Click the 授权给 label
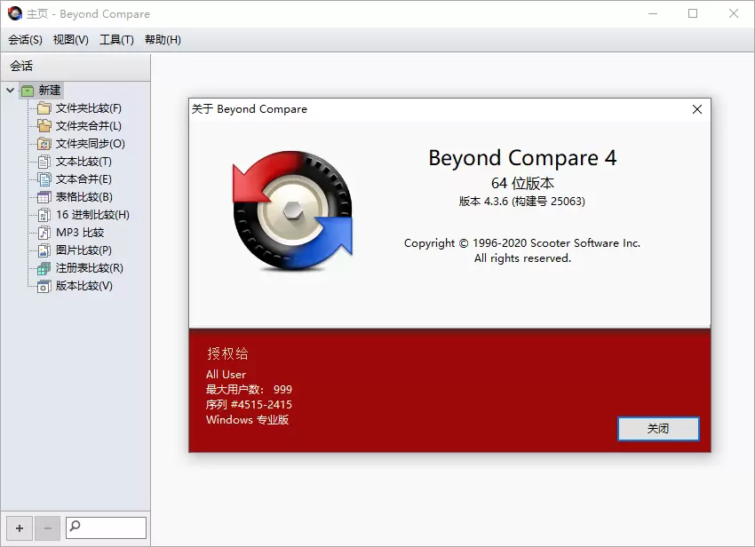755x547 pixels. pyautogui.click(x=227, y=354)
